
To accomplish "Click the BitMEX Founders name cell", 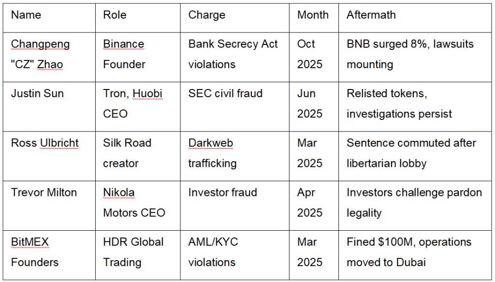I will click(35, 252).
